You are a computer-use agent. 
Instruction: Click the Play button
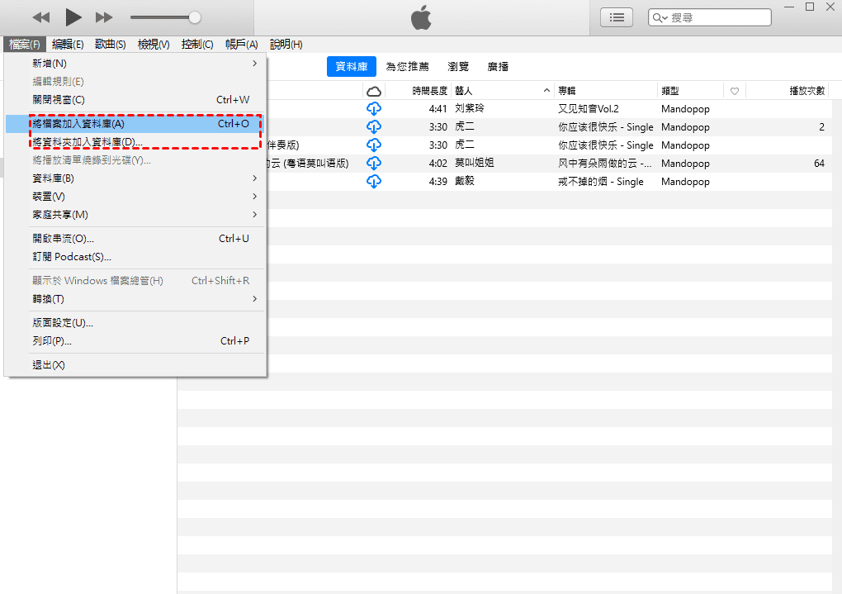(73, 17)
